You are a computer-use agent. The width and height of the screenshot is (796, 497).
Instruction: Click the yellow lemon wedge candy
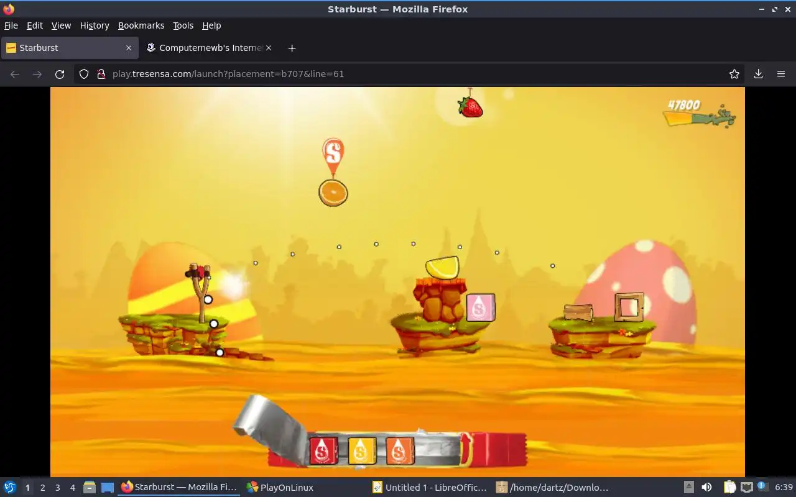coord(443,267)
